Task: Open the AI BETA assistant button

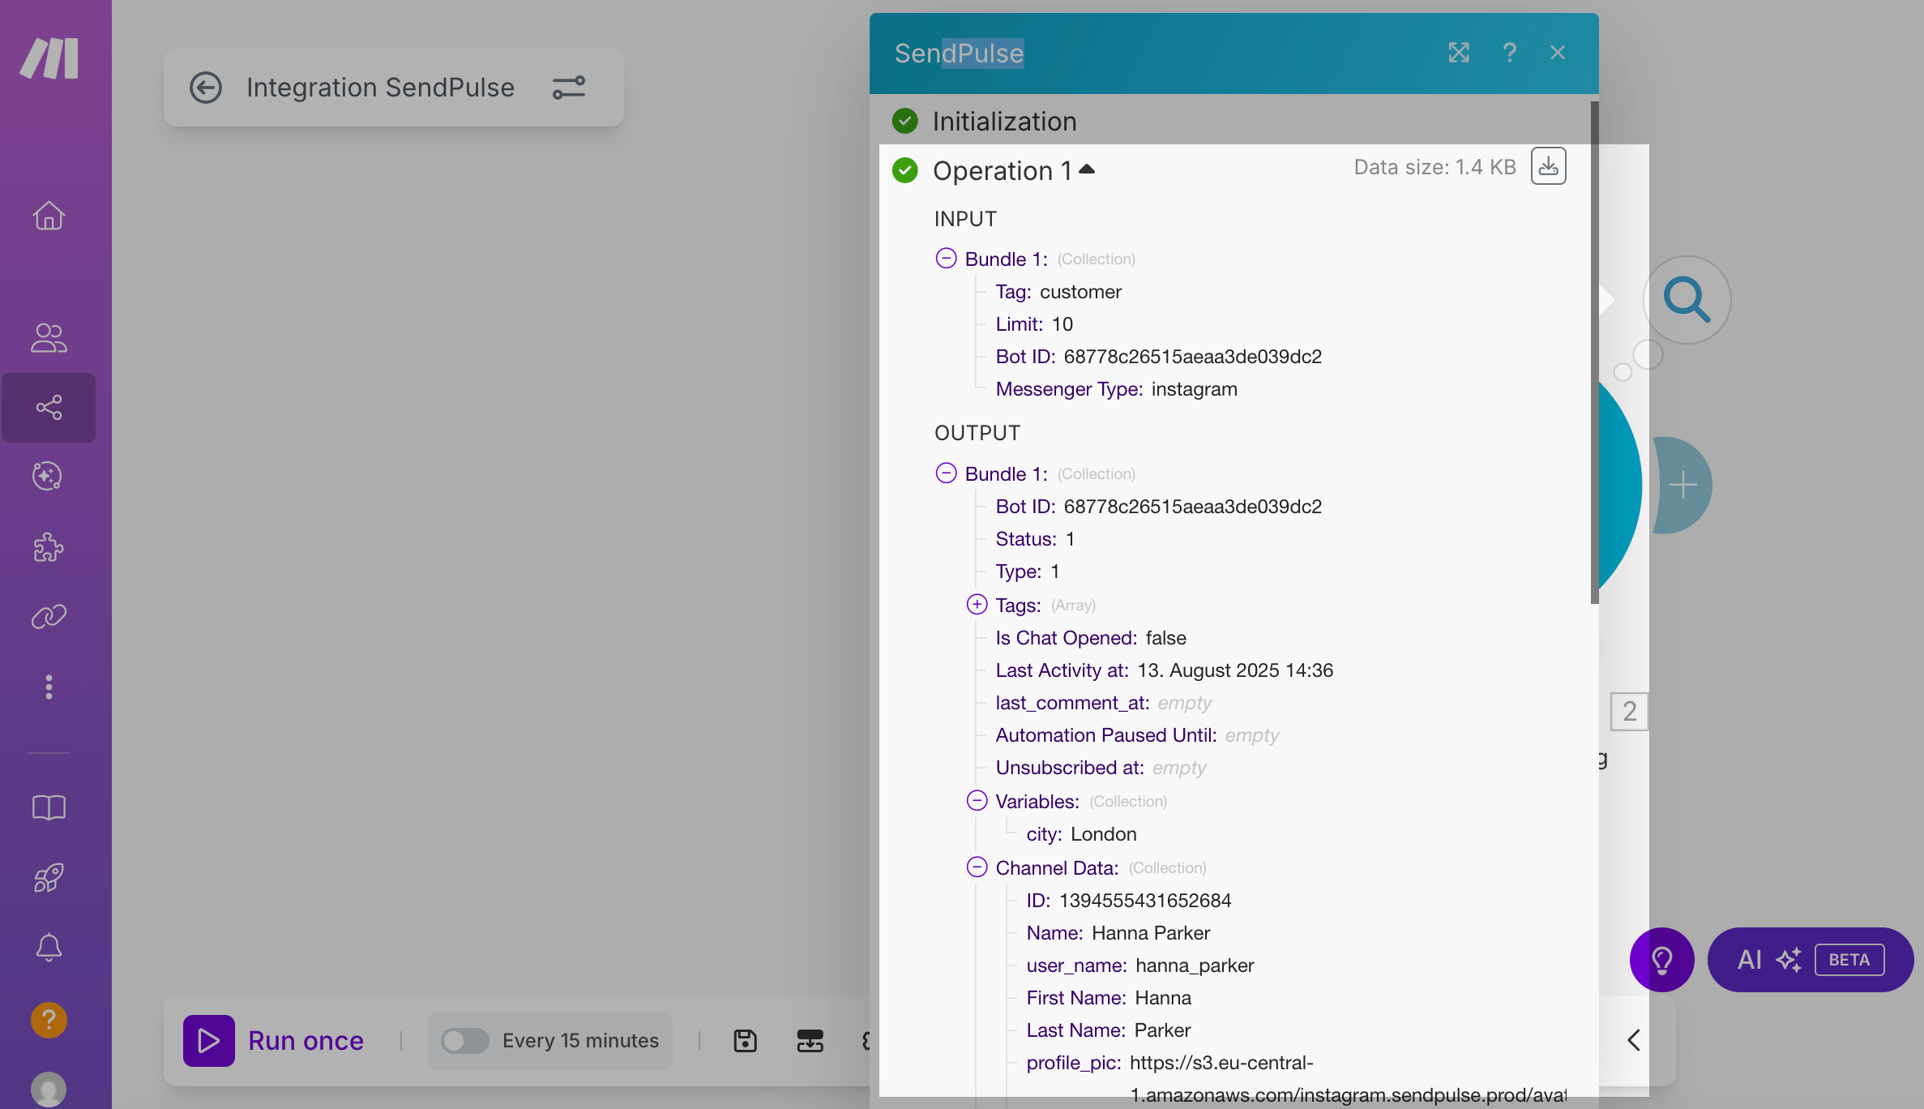Action: click(1810, 959)
